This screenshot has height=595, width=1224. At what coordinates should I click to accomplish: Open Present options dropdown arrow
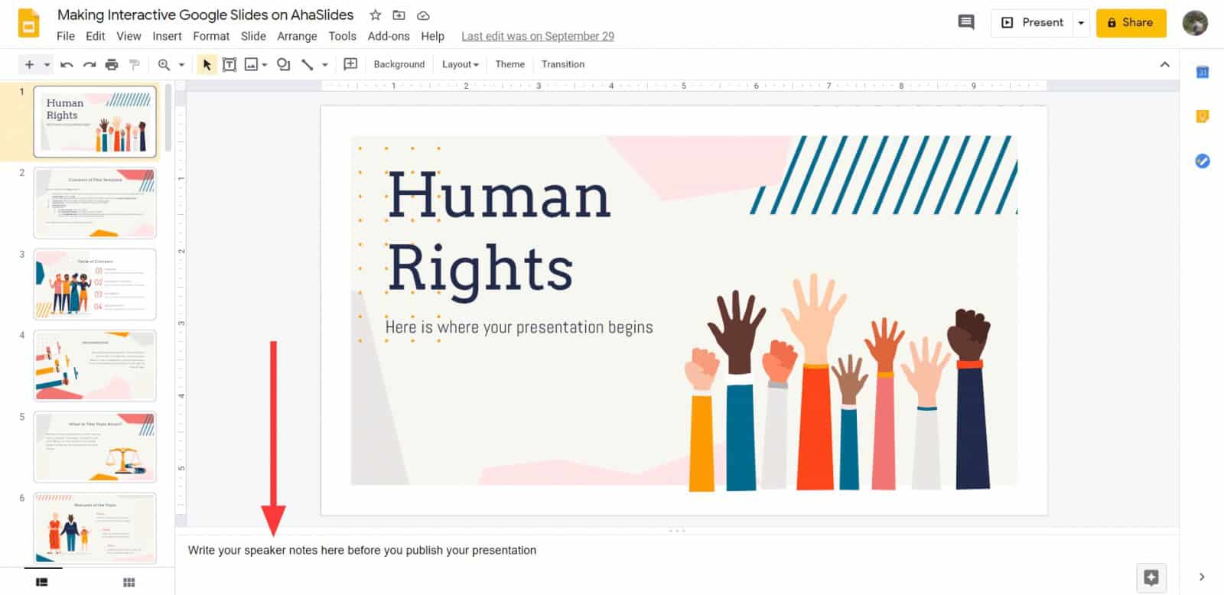point(1081,23)
